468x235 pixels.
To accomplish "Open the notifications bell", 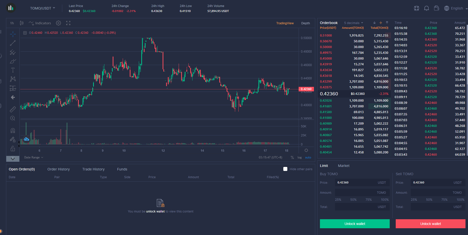I will click(x=426, y=8).
